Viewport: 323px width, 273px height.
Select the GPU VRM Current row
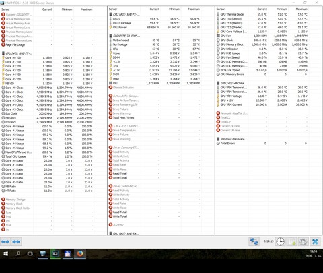[262, 104]
